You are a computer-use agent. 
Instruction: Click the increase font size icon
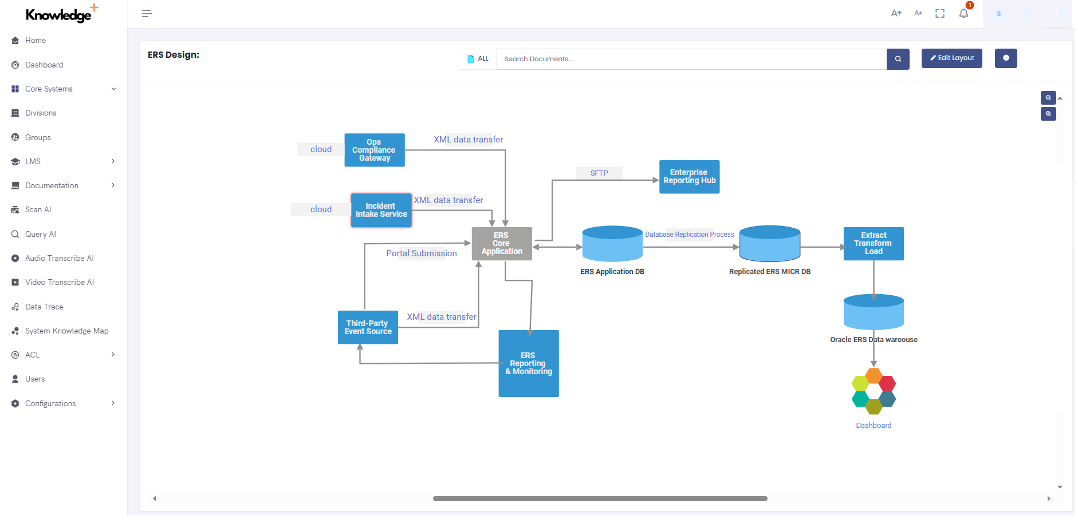coord(896,13)
